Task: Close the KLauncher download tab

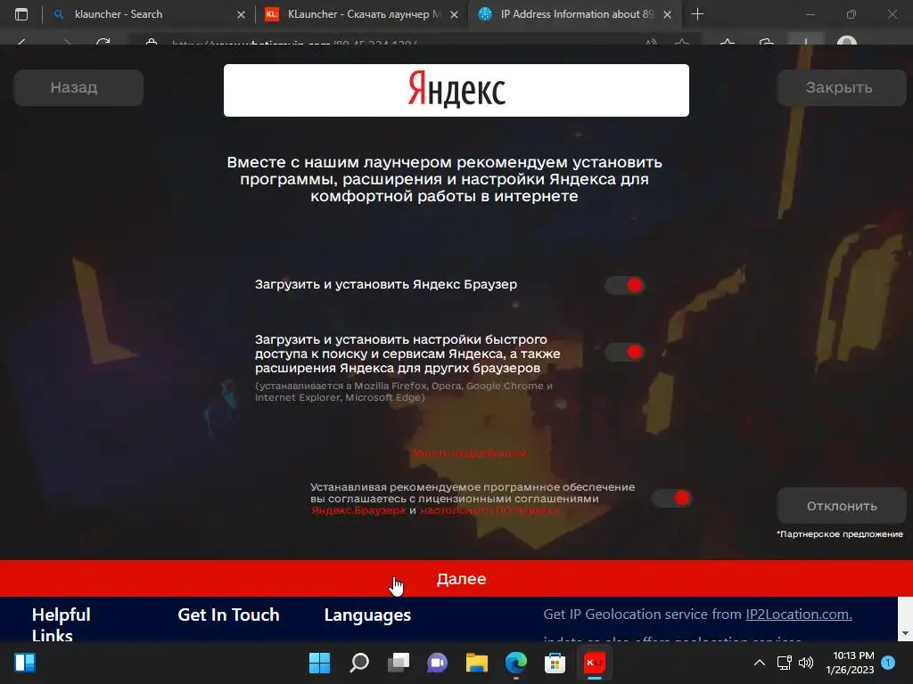Action: [x=454, y=14]
